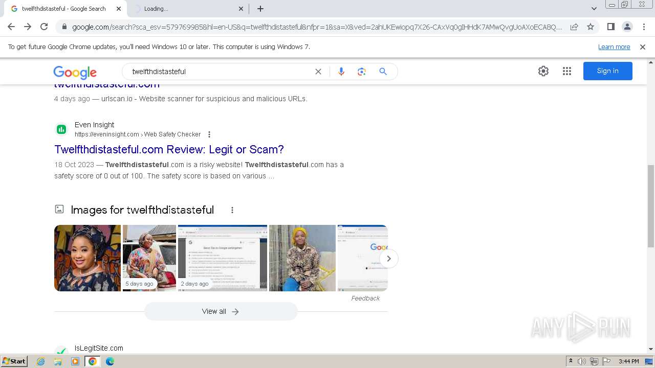Screen dimensions: 655x368
Task: Click Chrome taskbar icon
Action: (93, 361)
